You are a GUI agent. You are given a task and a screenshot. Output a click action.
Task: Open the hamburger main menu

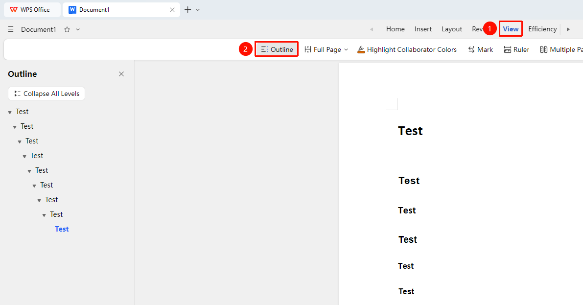tap(11, 29)
